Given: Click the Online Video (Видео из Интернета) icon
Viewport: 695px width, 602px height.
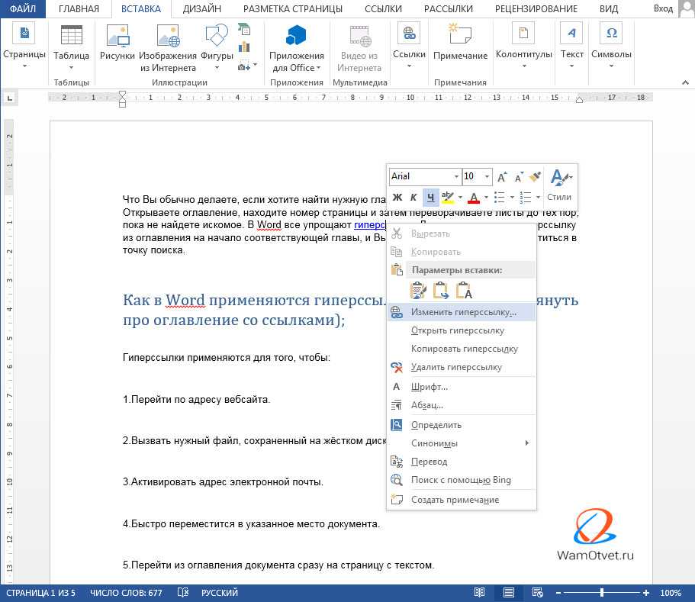Looking at the screenshot, I should [359, 48].
